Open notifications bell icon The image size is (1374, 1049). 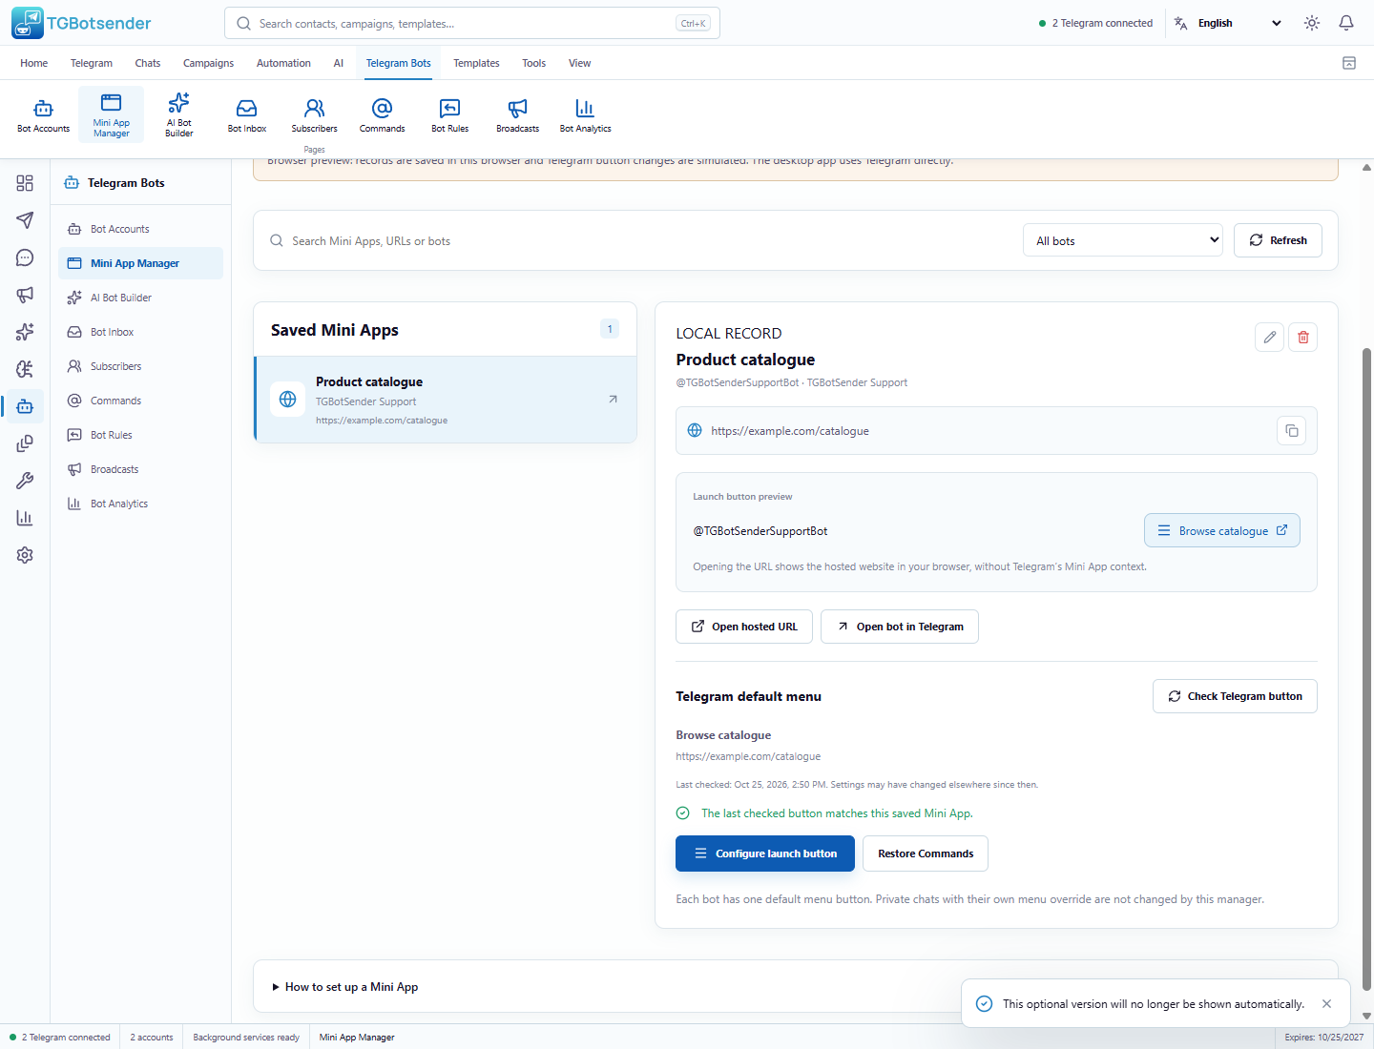[x=1346, y=23]
